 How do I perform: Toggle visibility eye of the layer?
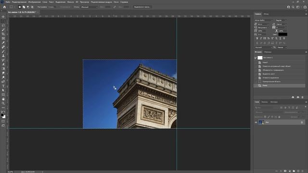pos(256,122)
